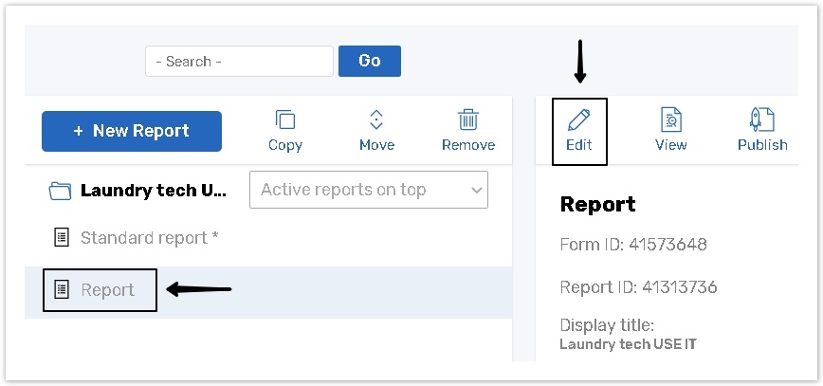Image resolution: width=823 pixels, height=386 pixels.
Task: Click the Move report icon
Action: click(376, 120)
